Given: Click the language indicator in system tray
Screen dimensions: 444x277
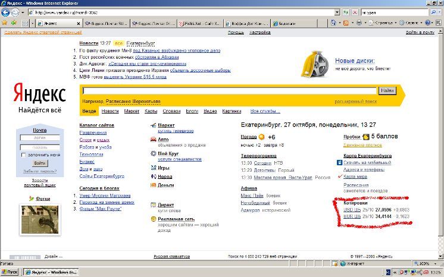Looking at the screenshot, I should point(388,272).
